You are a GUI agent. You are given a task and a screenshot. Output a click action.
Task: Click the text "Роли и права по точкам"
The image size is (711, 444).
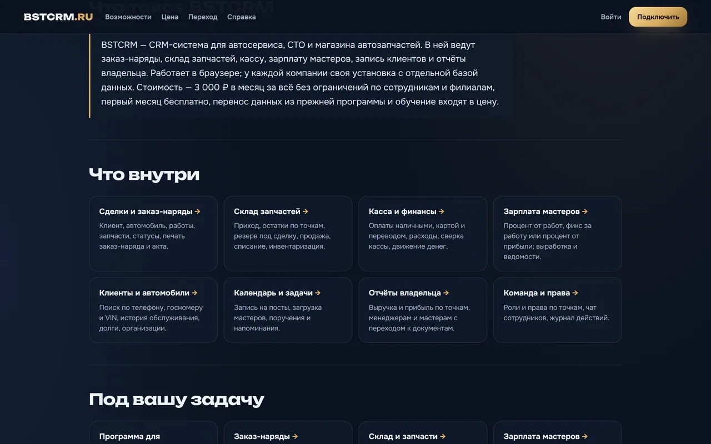coord(557,312)
